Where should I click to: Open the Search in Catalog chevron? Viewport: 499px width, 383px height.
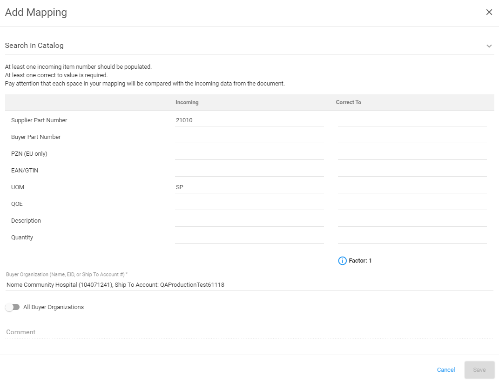(x=489, y=46)
